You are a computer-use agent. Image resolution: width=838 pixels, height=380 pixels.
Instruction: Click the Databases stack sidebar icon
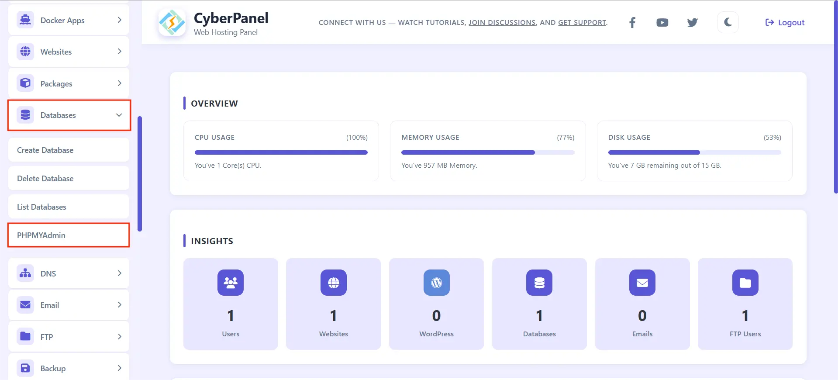tap(25, 115)
